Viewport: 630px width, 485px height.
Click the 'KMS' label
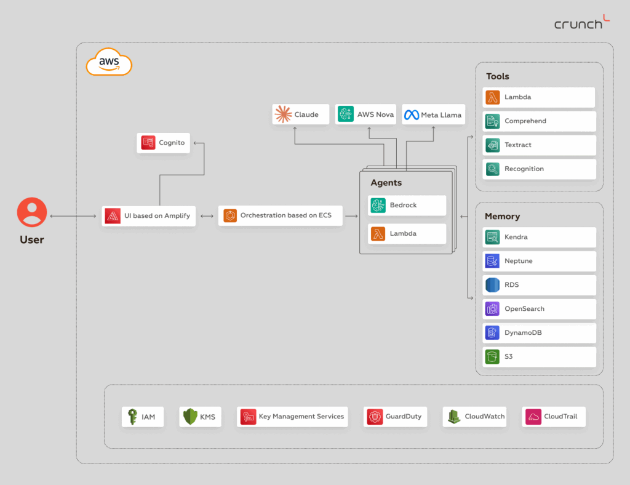208,417
